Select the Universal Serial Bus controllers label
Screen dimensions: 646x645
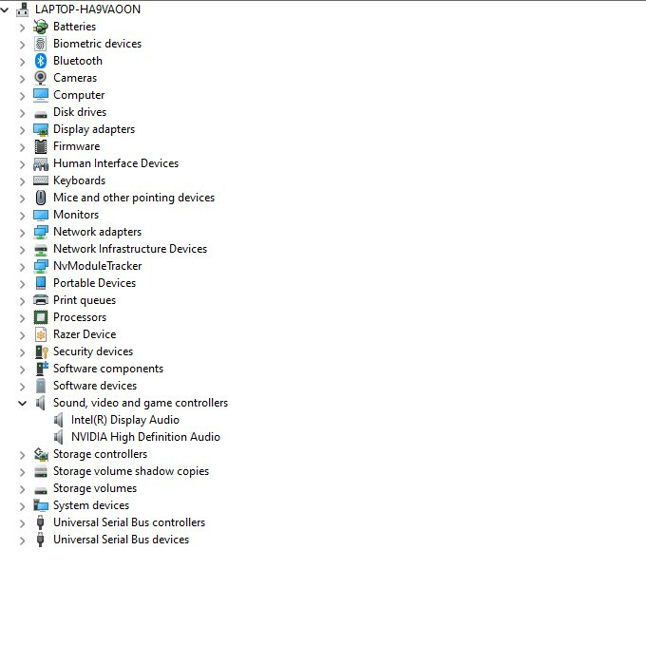click(129, 522)
